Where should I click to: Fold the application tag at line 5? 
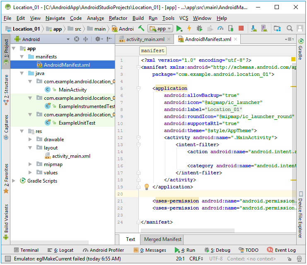[x=138, y=89]
